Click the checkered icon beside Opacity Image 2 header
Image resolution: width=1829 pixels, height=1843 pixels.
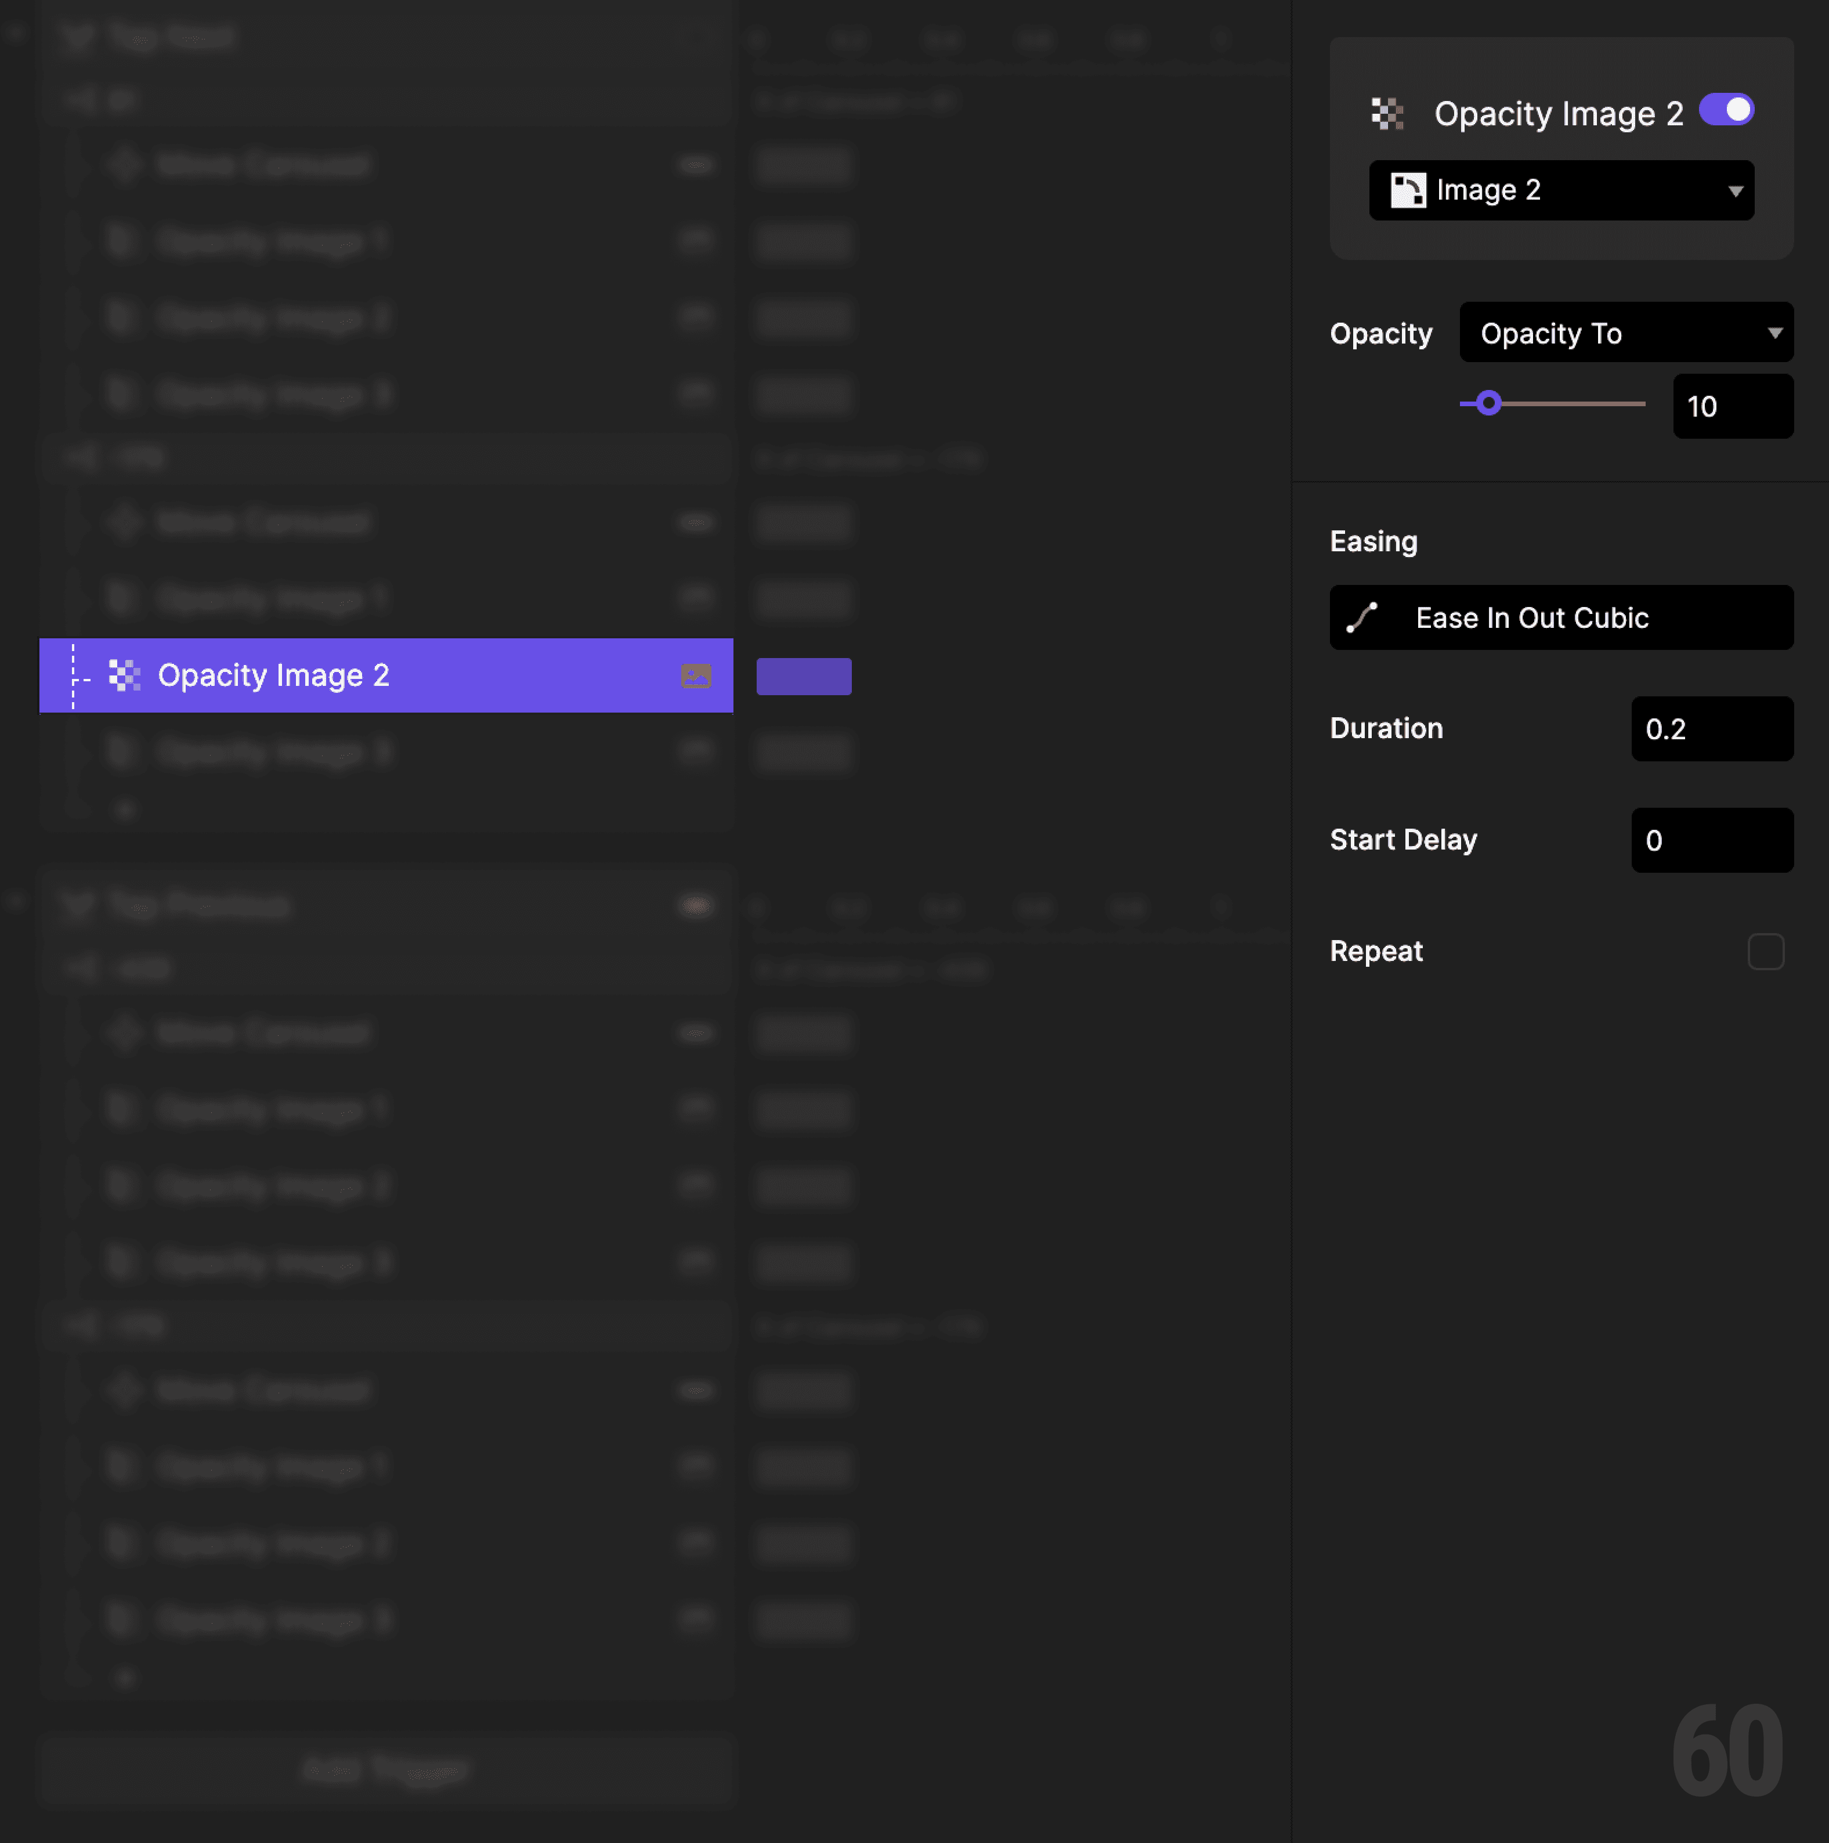[x=1387, y=113]
